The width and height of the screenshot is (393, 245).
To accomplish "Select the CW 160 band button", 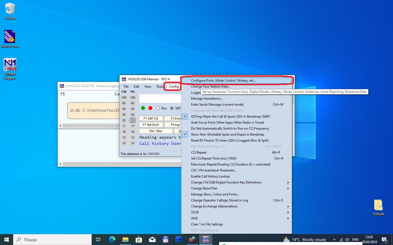I will pyautogui.click(x=124, y=97).
